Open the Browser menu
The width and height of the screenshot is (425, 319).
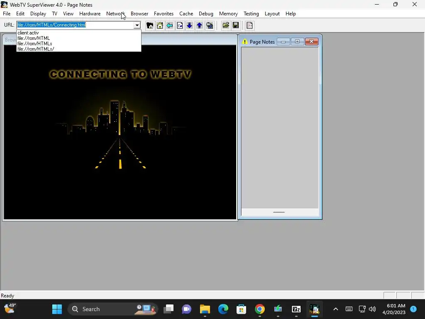[139, 14]
